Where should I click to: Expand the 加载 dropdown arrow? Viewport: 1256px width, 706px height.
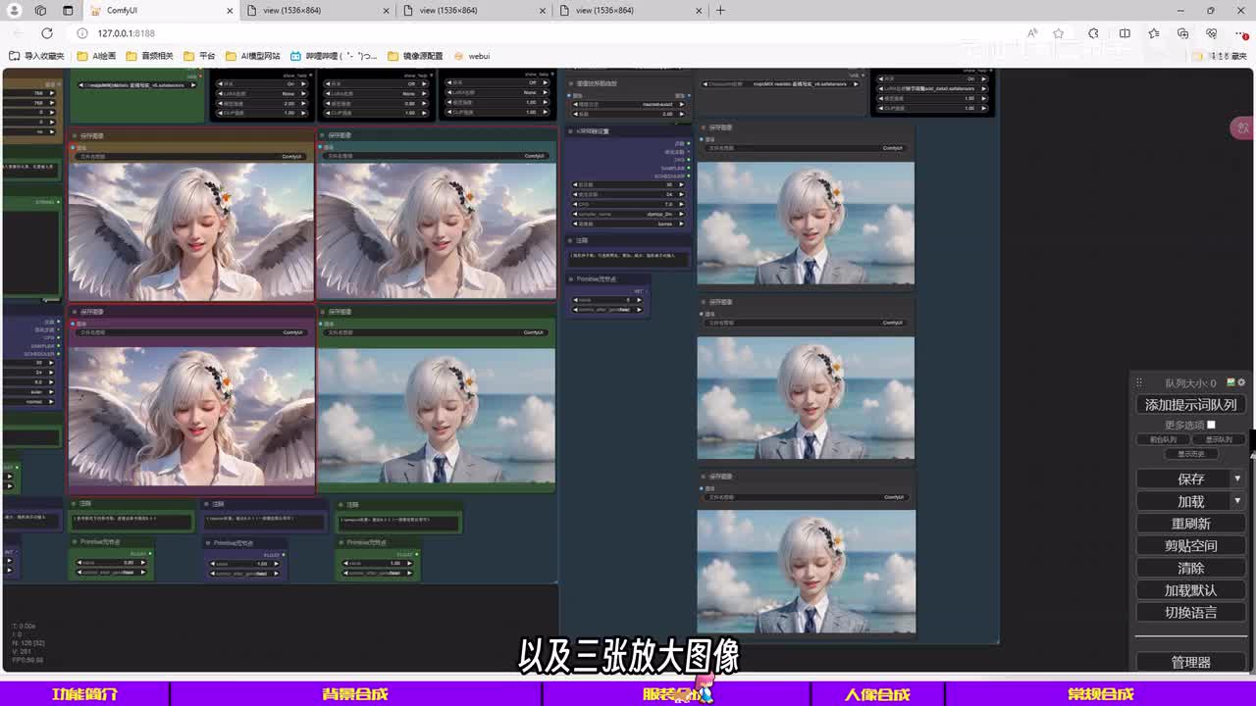tap(1236, 501)
